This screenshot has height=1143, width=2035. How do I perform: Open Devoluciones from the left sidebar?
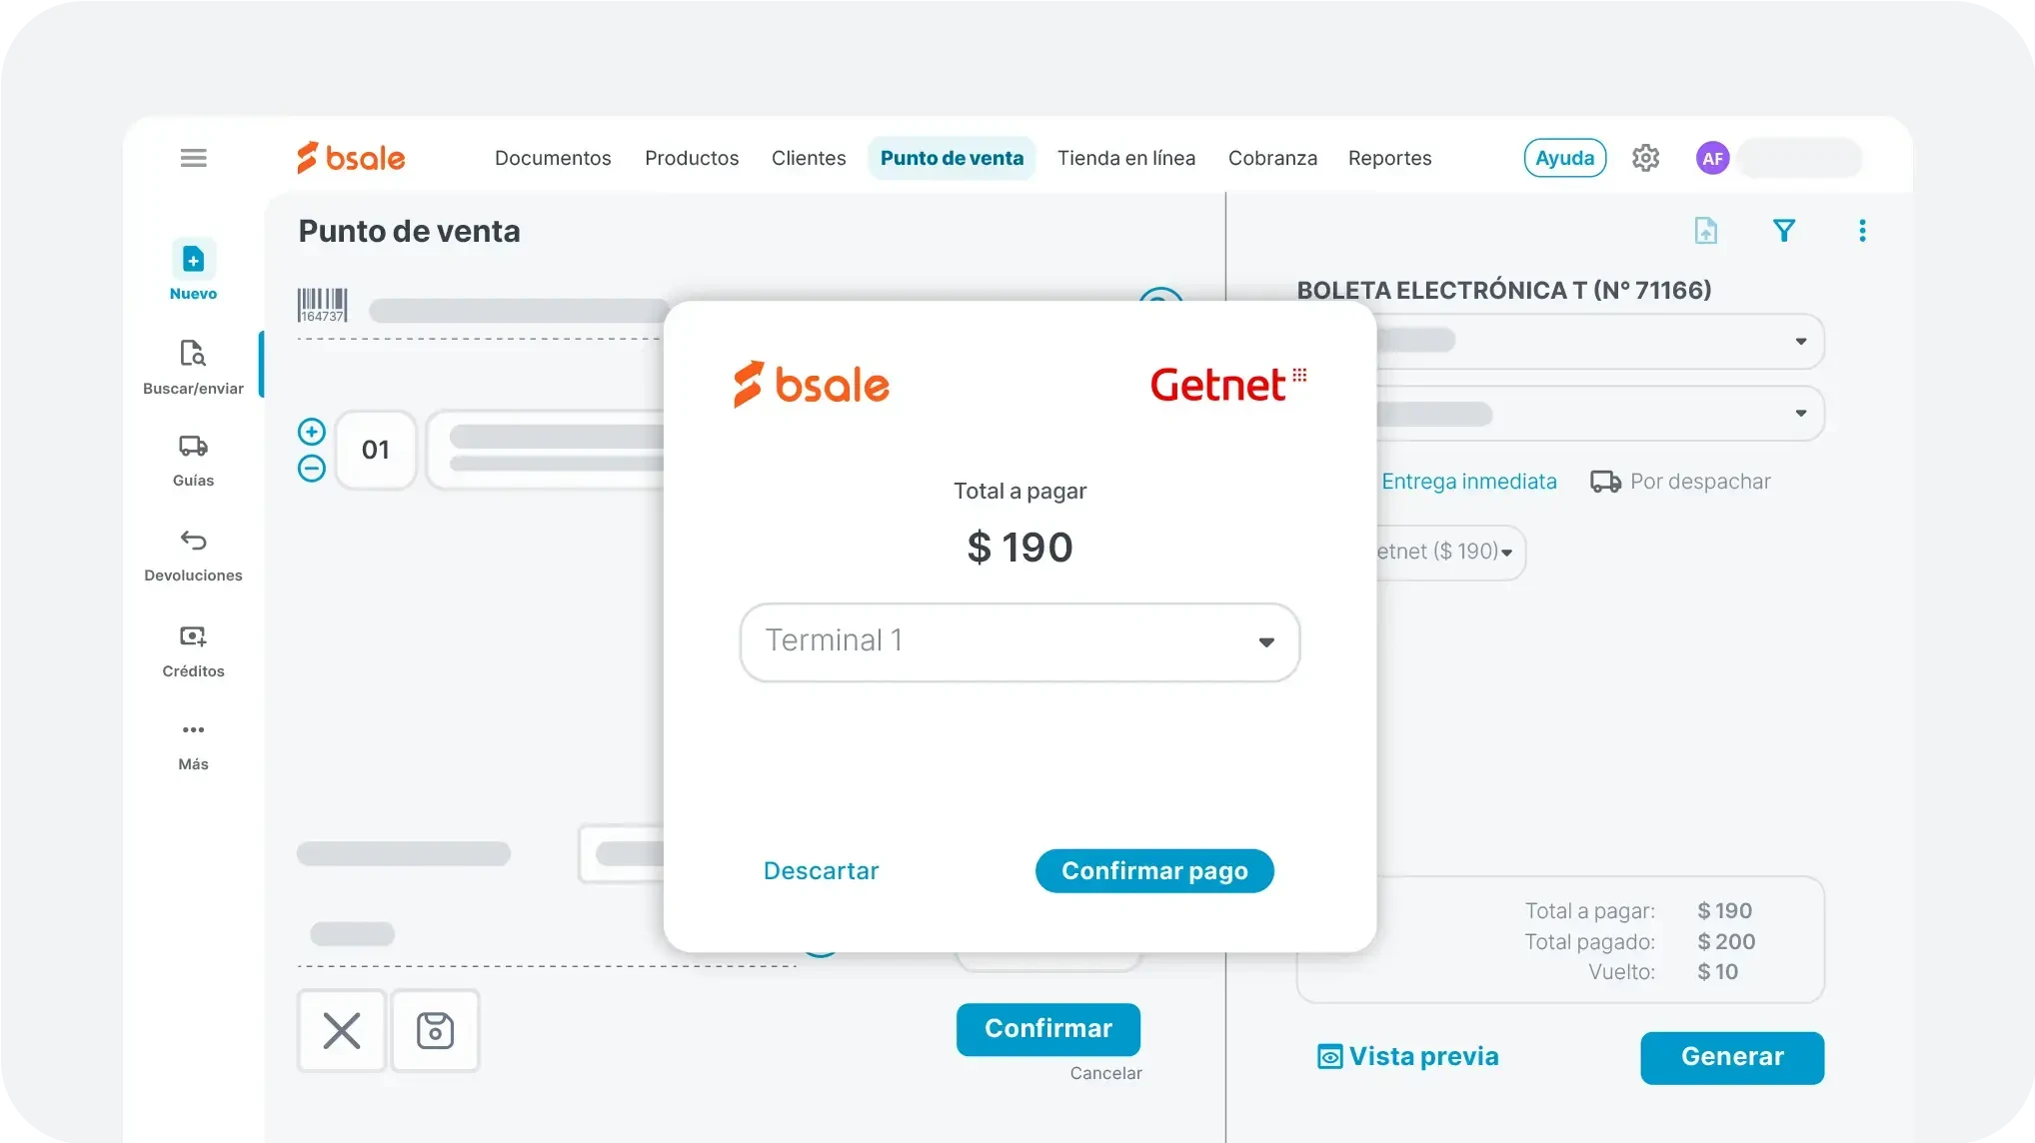[x=192, y=541]
